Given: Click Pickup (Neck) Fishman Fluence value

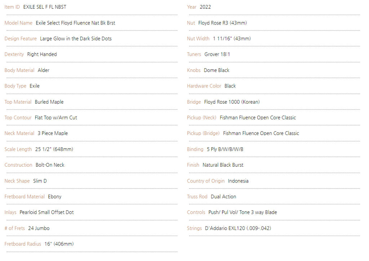Looking at the screenshot, I should pos(258,118).
